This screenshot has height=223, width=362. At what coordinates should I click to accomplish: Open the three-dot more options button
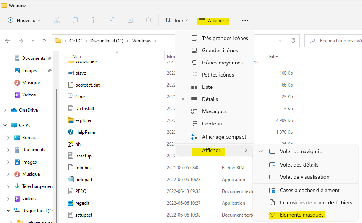(245, 21)
